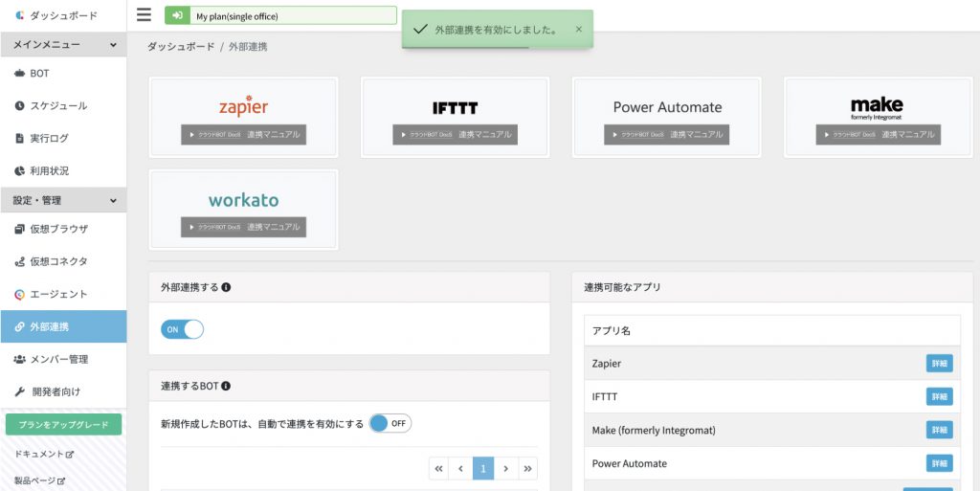Click the dashboard logo icon in sidebar
This screenshot has width=980, height=491.
pyautogui.click(x=19, y=15)
